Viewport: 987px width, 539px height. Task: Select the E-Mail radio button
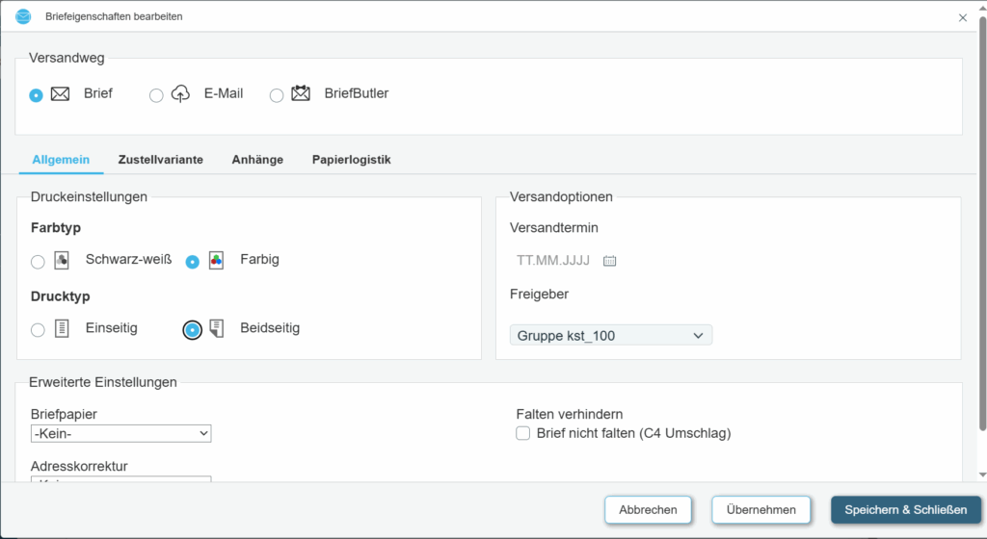coord(156,95)
